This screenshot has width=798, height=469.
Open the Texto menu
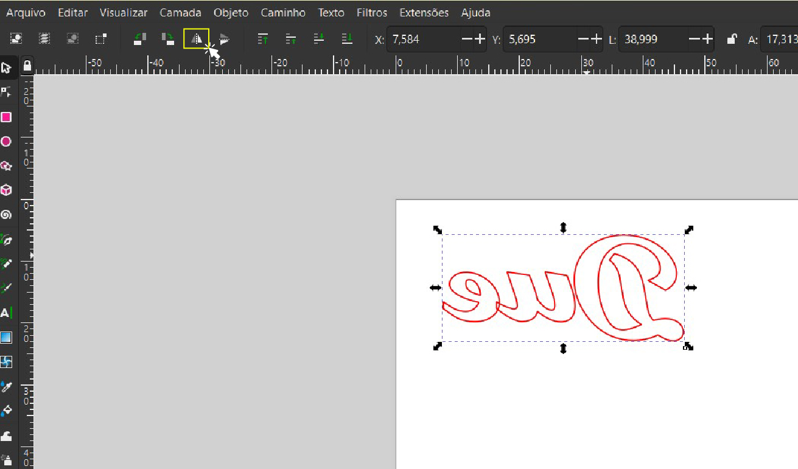(331, 13)
